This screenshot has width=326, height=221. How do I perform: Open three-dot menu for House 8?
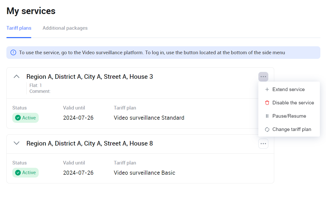coord(263,144)
